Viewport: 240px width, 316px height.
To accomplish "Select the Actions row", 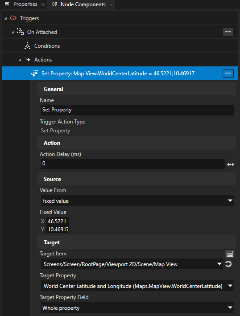I will 120,60.
